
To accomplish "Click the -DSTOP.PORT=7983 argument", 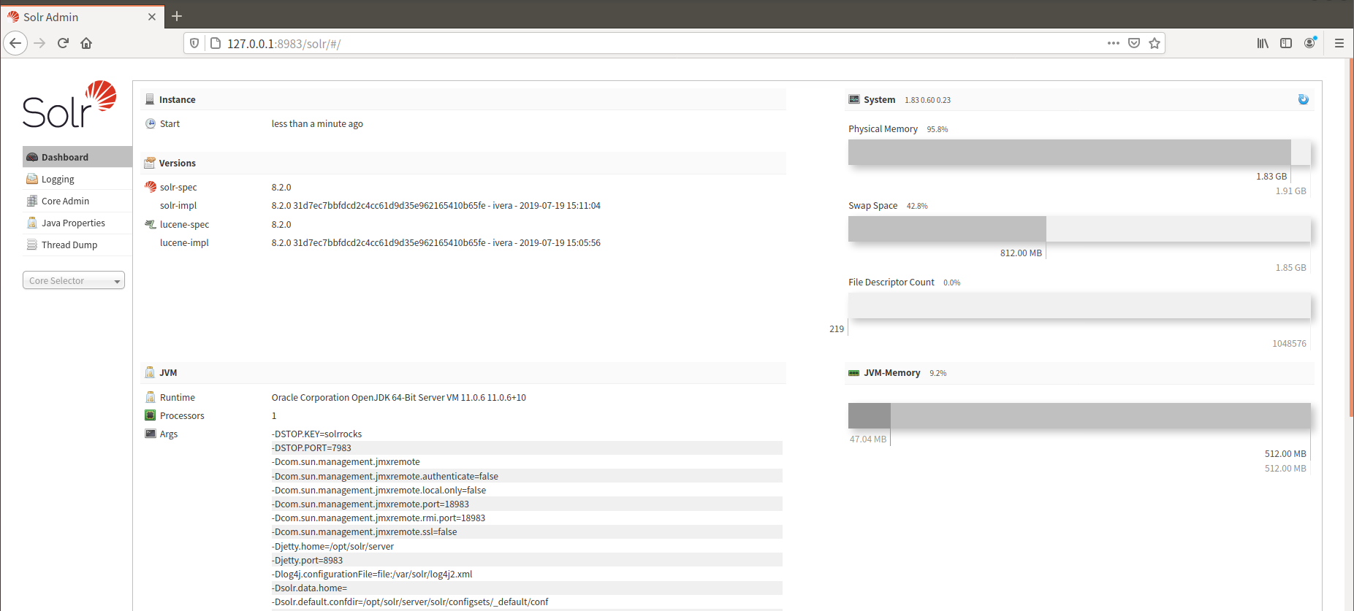I will [x=311, y=447].
